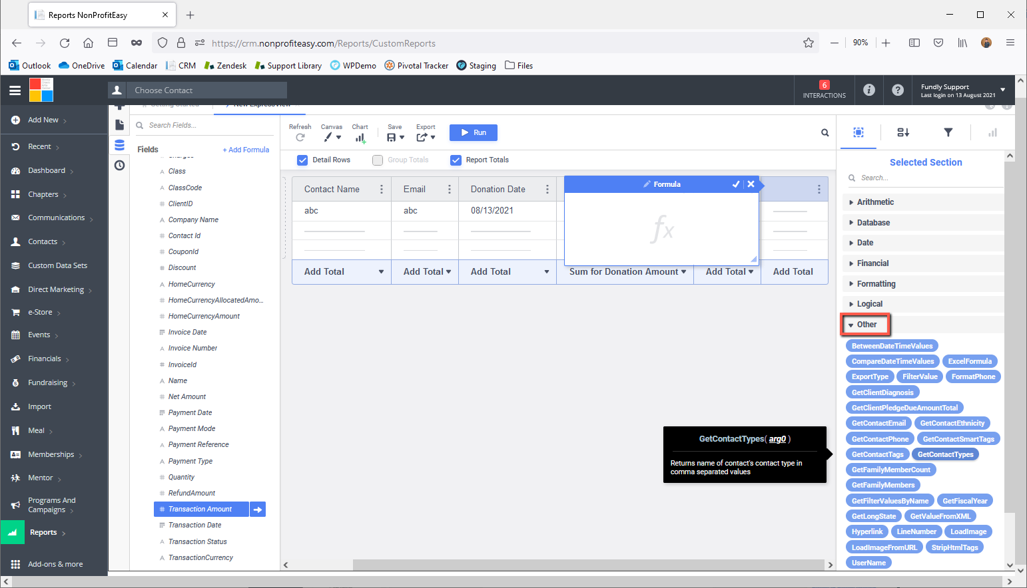Open the chart settings panel icon
1027x588 pixels.
point(992,132)
